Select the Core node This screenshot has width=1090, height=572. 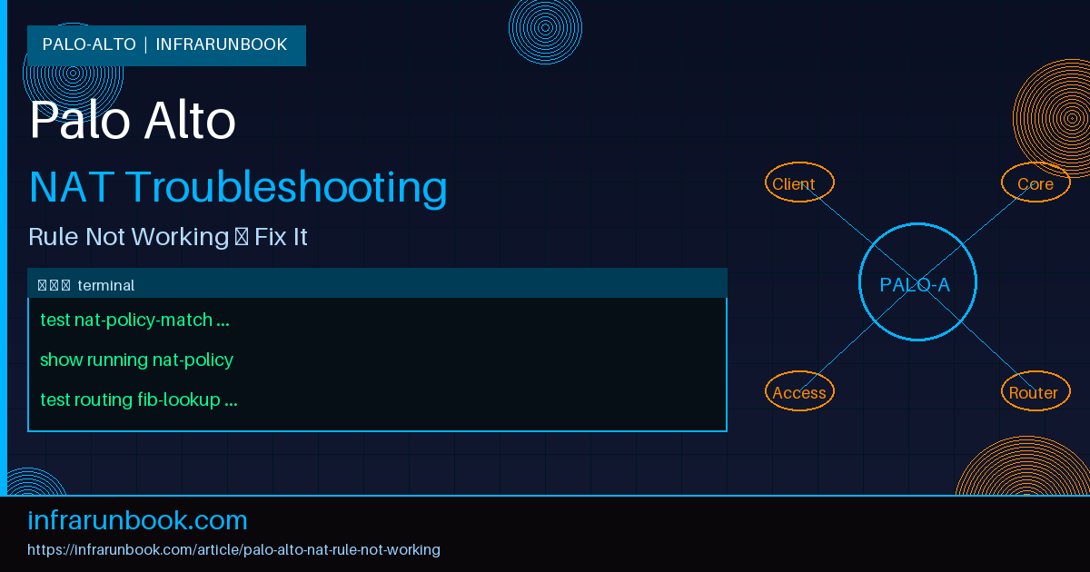(x=1035, y=182)
